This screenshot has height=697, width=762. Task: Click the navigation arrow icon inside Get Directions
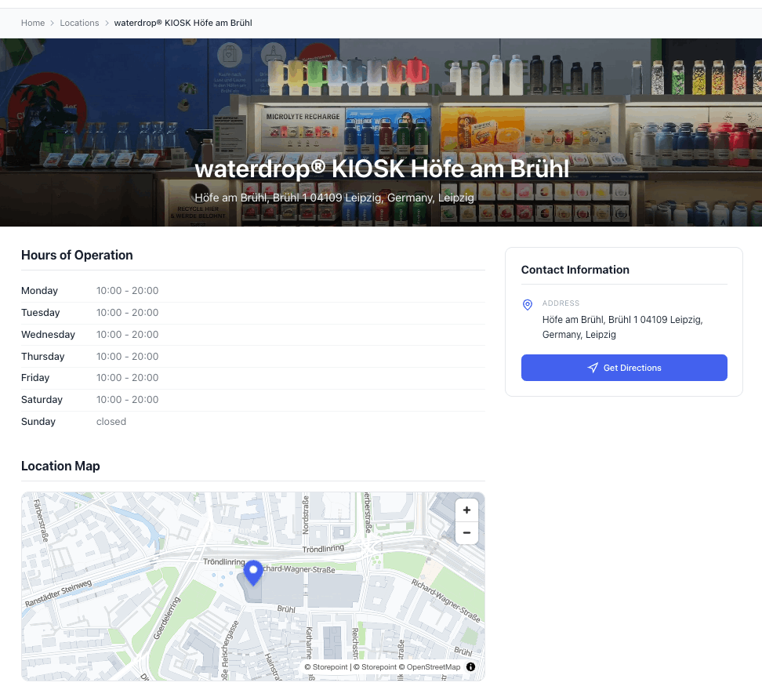(593, 368)
